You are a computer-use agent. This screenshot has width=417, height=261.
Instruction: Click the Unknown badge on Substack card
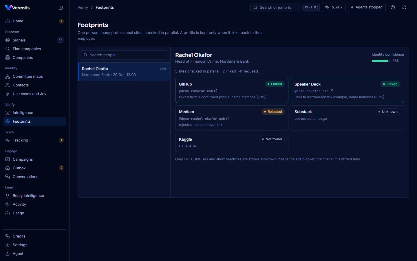388,112
